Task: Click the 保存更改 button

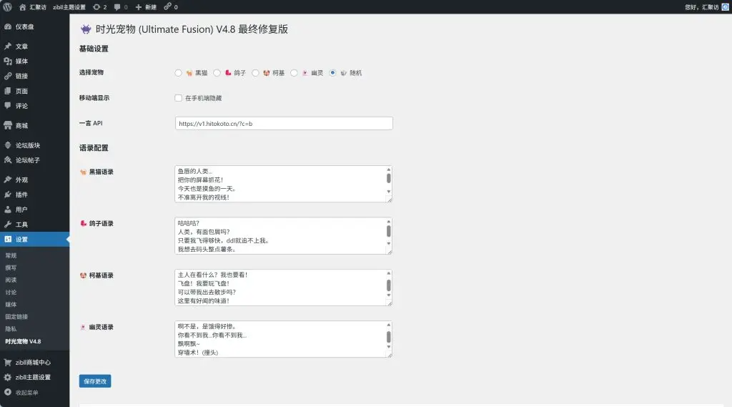Action: (95, 381)
